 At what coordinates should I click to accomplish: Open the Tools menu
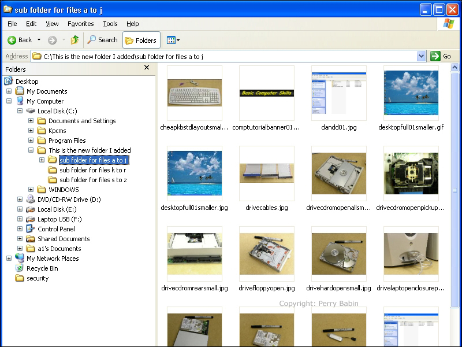point(110,24)
